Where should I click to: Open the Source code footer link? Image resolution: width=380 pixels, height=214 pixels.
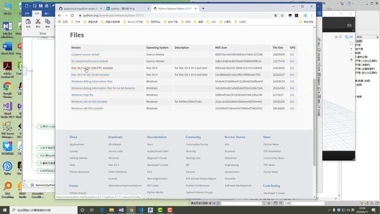tap(116, 151)
